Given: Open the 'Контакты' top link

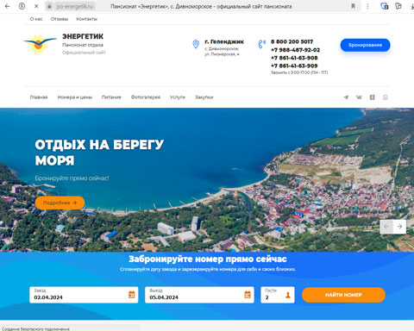Looking at the screenshot, I should tap(86, 19).
